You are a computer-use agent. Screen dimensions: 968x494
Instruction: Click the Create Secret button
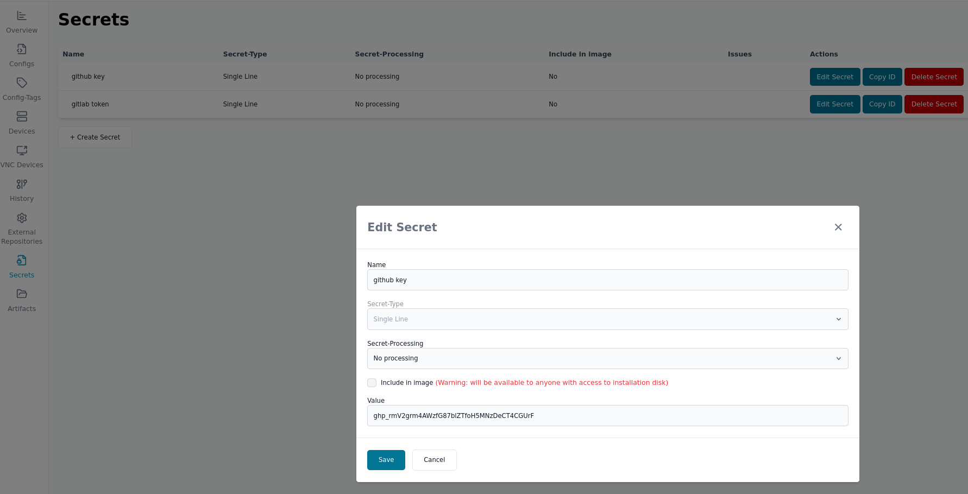point(95,137)
